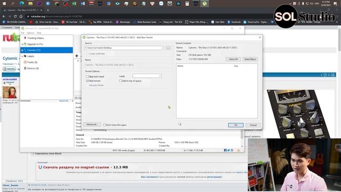Expand the Torrents tree node
341x192 pixels.
coord(22,50)
